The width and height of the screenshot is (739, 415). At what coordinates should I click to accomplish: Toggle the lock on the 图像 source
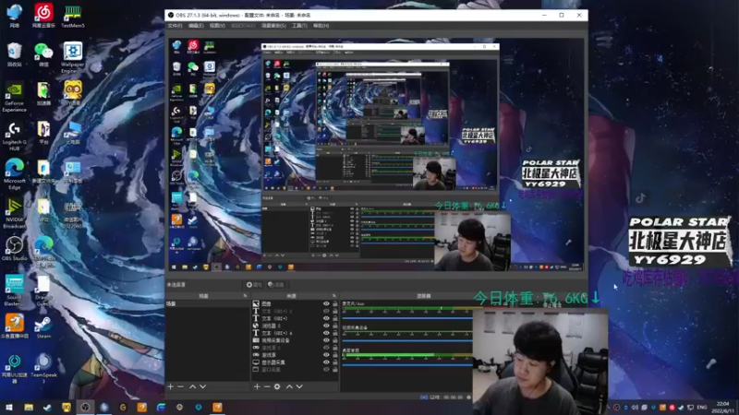(x=335, y=304)
